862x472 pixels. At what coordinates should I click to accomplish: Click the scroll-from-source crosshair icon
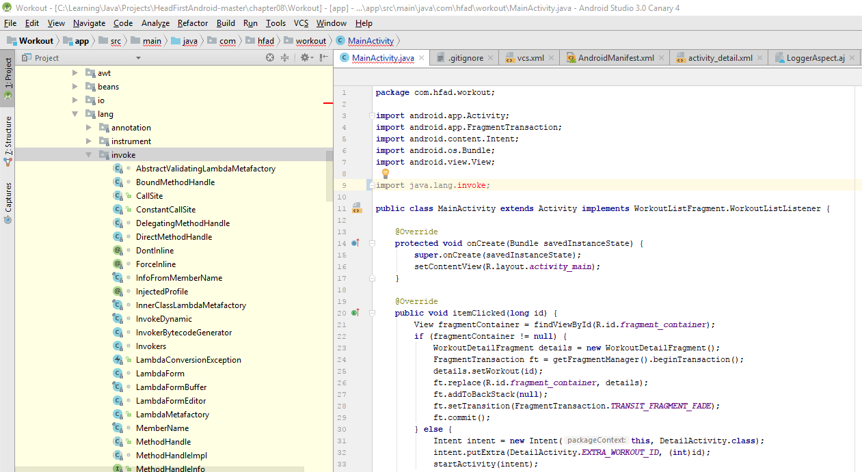click(270, 58)
